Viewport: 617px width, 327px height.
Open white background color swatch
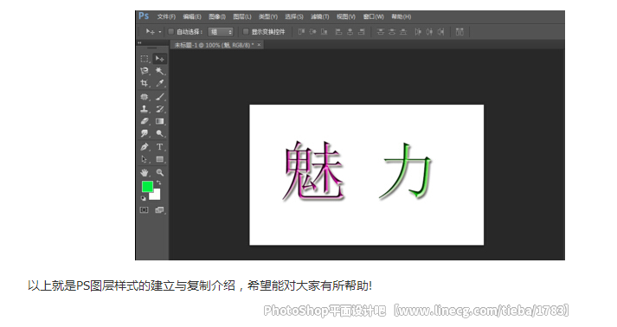(x=157, y=196)
